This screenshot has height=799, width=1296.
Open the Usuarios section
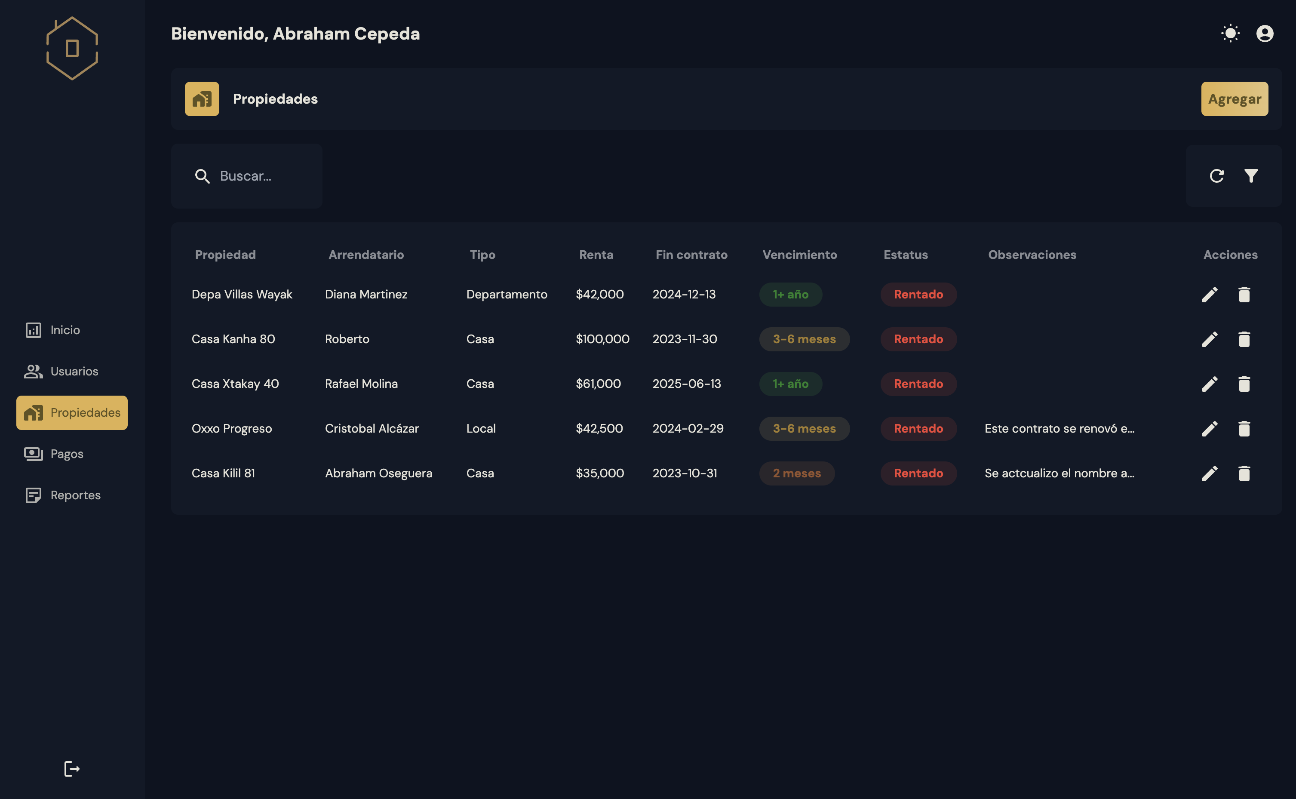(x=74, y=372)
